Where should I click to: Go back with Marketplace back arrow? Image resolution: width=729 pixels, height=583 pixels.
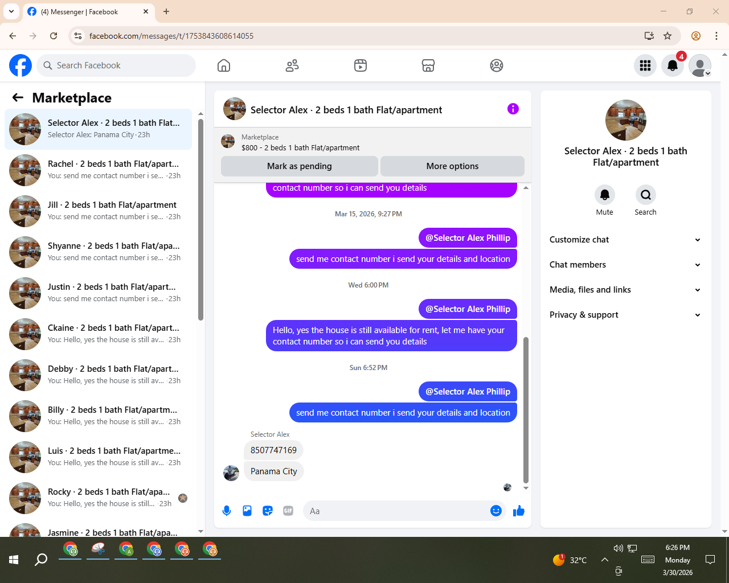click(18, 97)
